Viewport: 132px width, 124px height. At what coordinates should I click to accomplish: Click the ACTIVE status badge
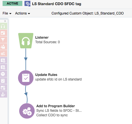click(12, 3)
